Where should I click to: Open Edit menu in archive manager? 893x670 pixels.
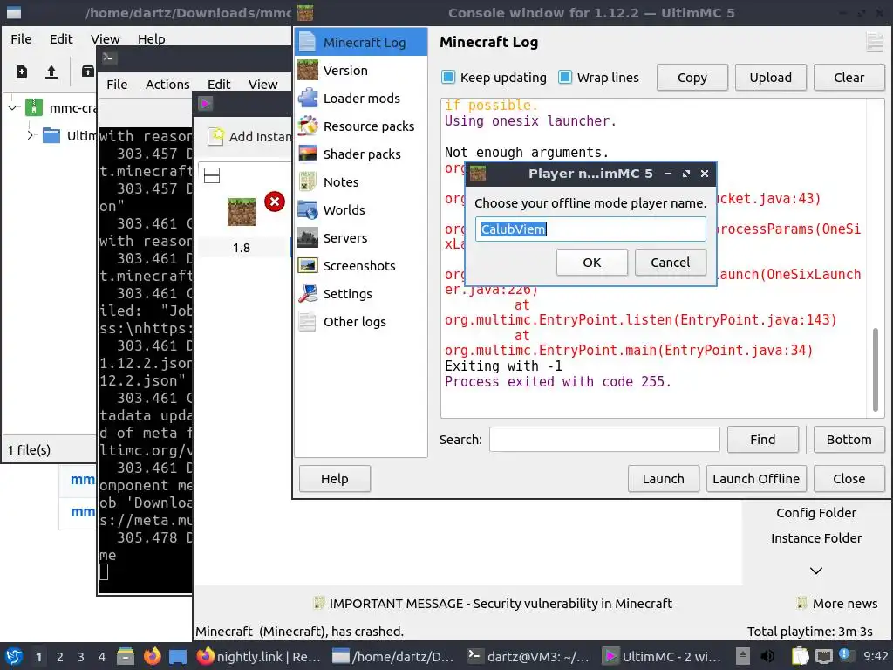(x=61, y=38)
